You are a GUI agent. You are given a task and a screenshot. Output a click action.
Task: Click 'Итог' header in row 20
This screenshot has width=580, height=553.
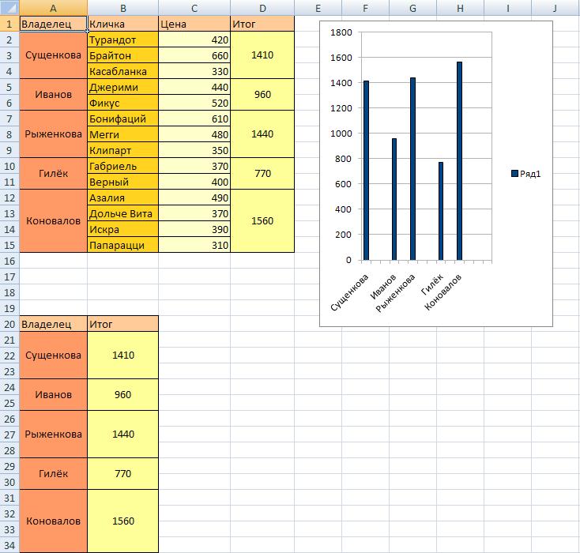[x=123, y=324]
